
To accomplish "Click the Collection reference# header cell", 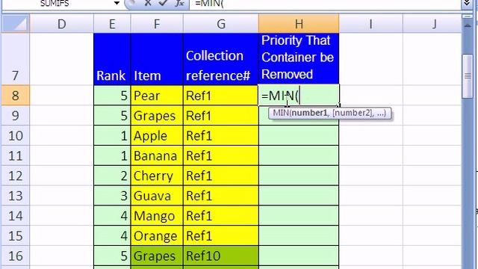I will [221, 59].
